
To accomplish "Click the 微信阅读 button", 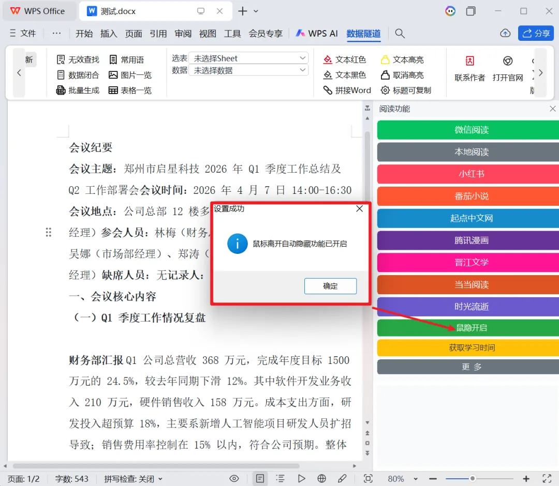I will point(468,130).
